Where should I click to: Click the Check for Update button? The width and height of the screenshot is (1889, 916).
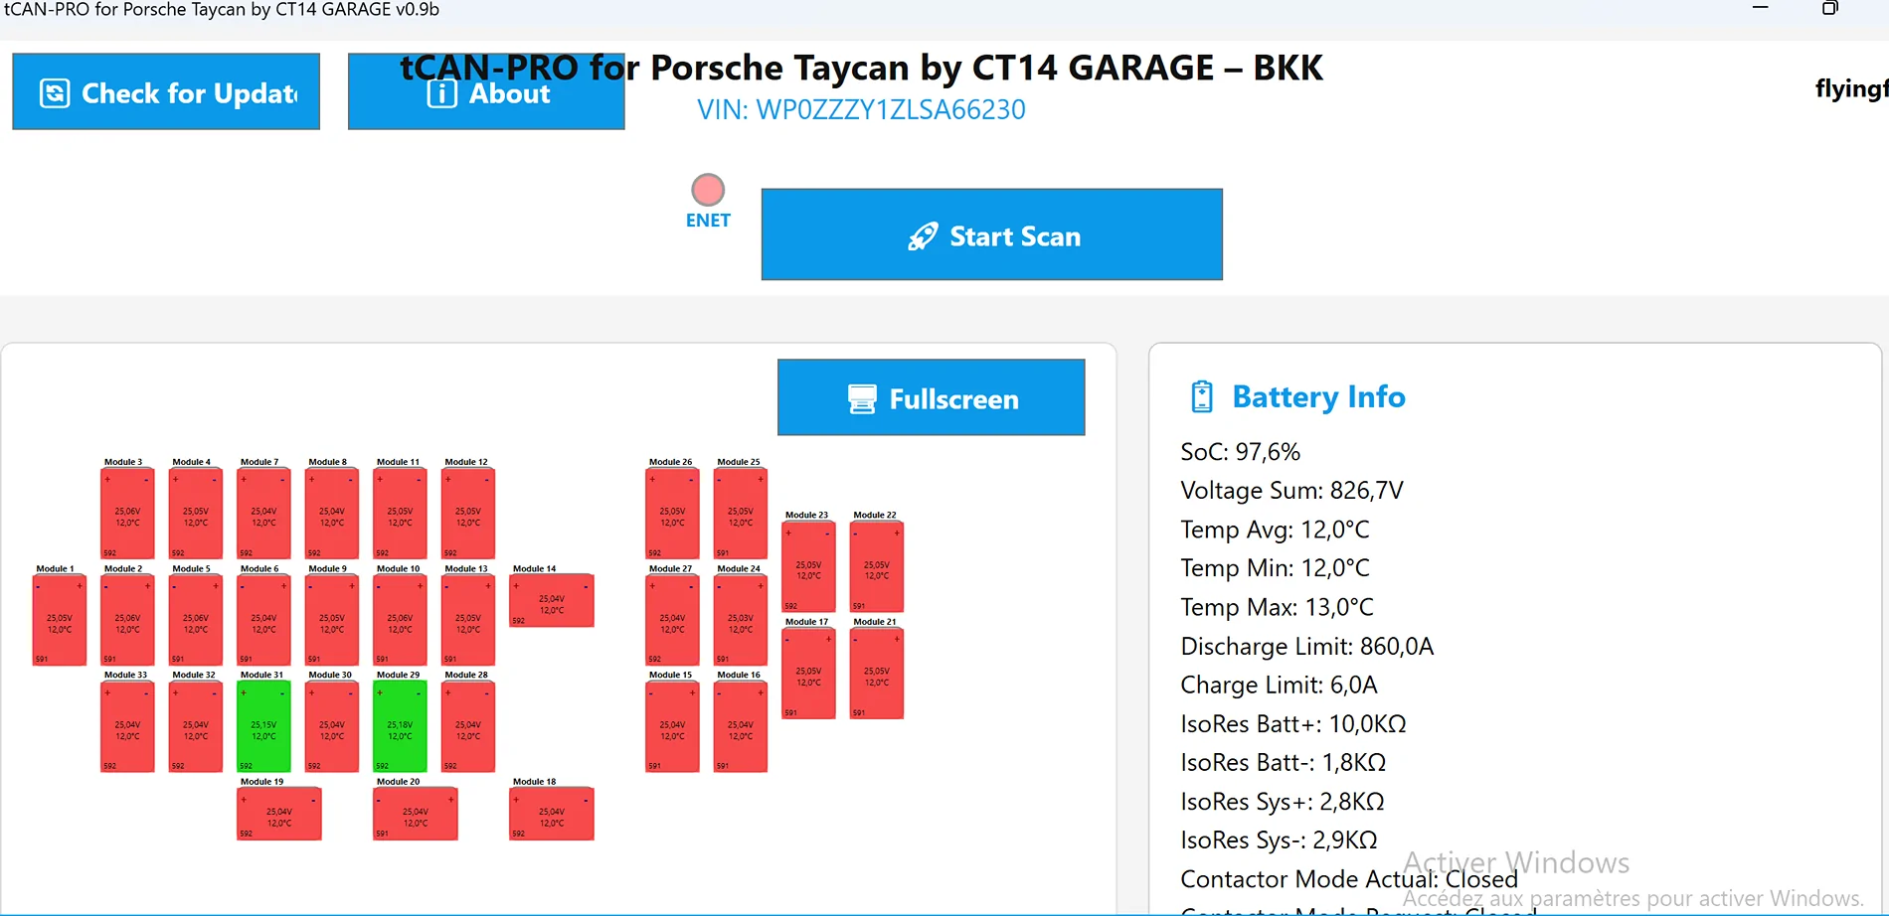pos(166,91)
